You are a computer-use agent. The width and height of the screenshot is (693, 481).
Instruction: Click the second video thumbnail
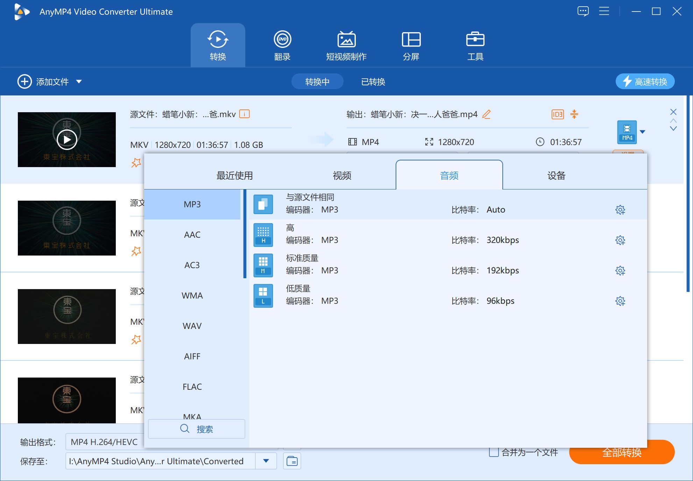[67, 228]
